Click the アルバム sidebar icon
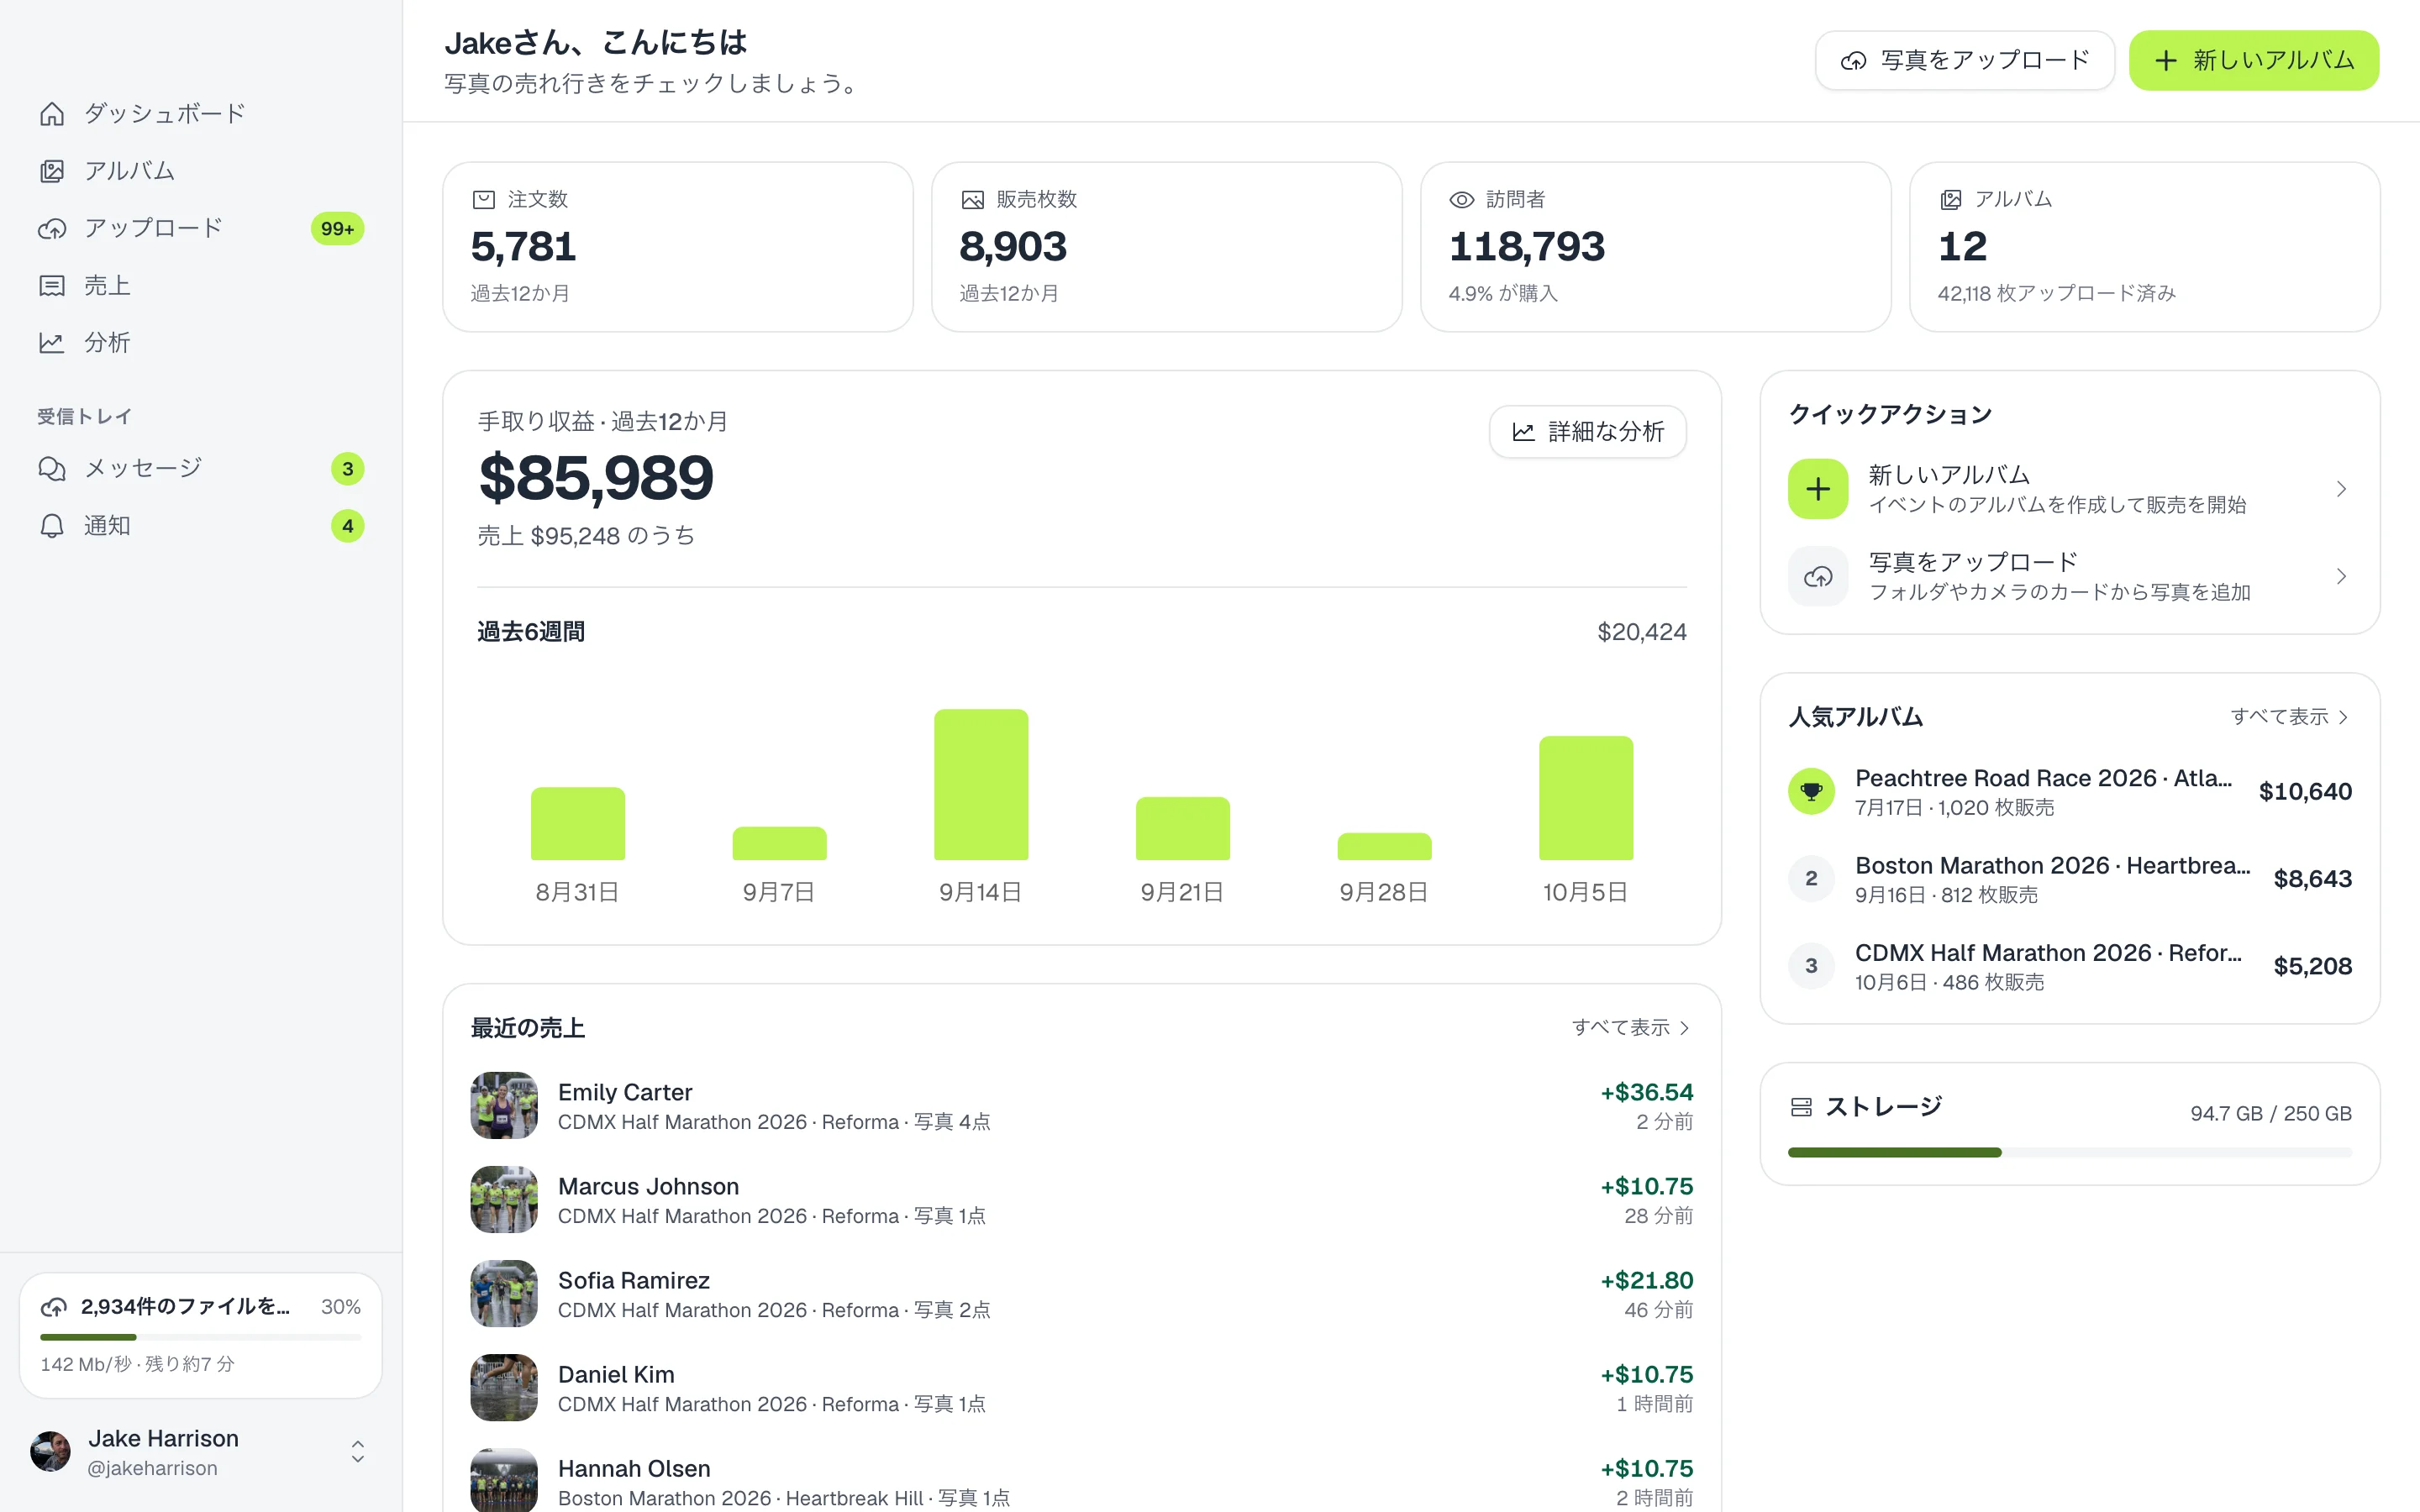Viewport: 2420px width, 1512px height. click(x=52, y=171)
